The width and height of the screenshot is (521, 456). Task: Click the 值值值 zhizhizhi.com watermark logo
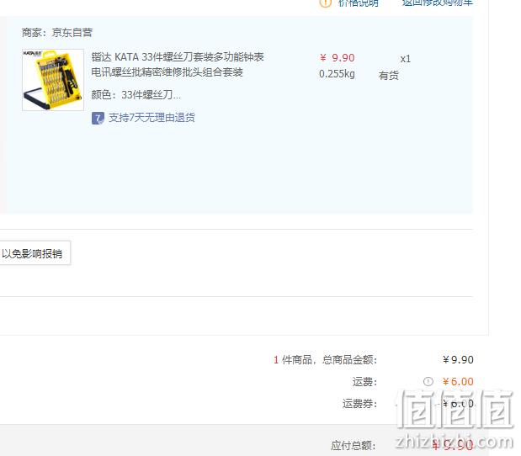click(x=455, y=419)
